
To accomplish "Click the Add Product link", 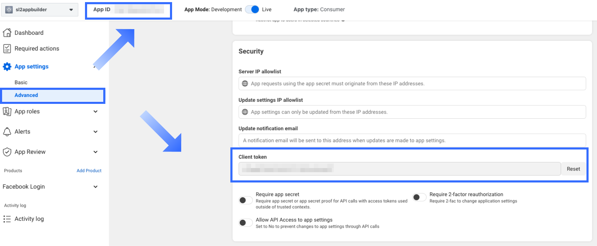I will coord(89,171).
